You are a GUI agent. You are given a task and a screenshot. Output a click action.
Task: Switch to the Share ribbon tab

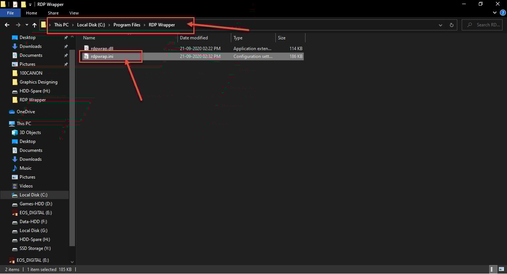[53, 13]
